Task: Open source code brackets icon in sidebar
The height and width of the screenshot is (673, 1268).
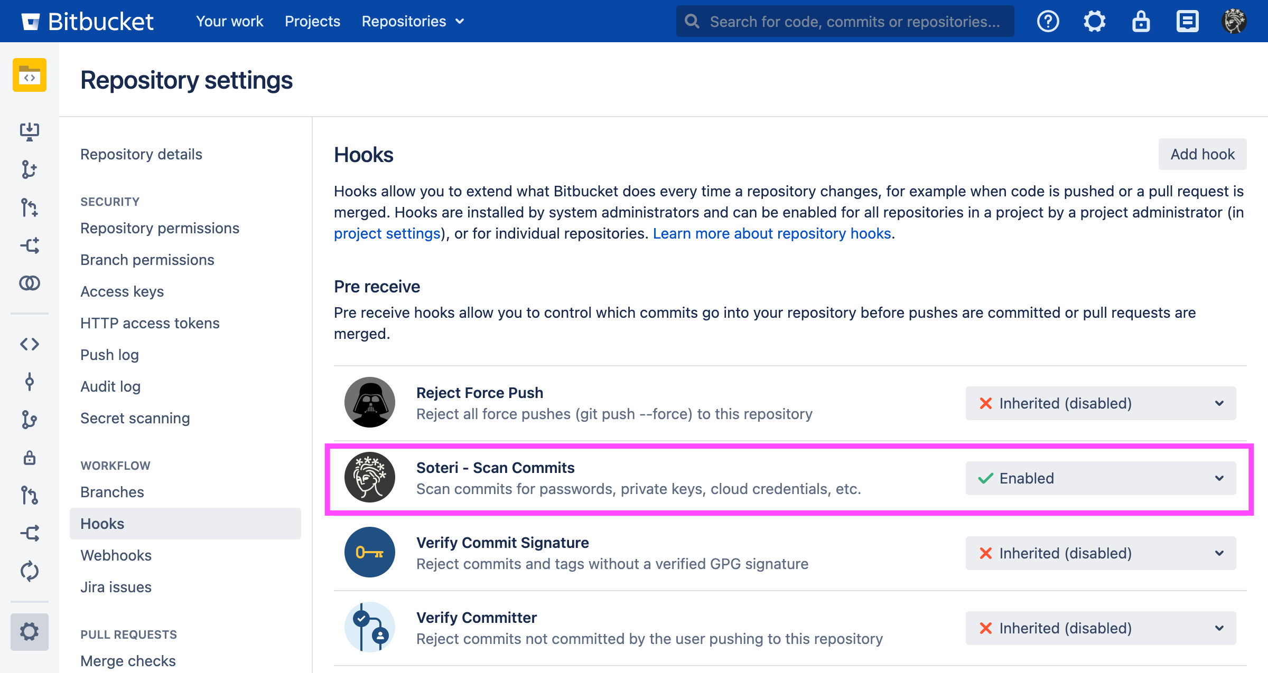Action: (x=30, y=344)
